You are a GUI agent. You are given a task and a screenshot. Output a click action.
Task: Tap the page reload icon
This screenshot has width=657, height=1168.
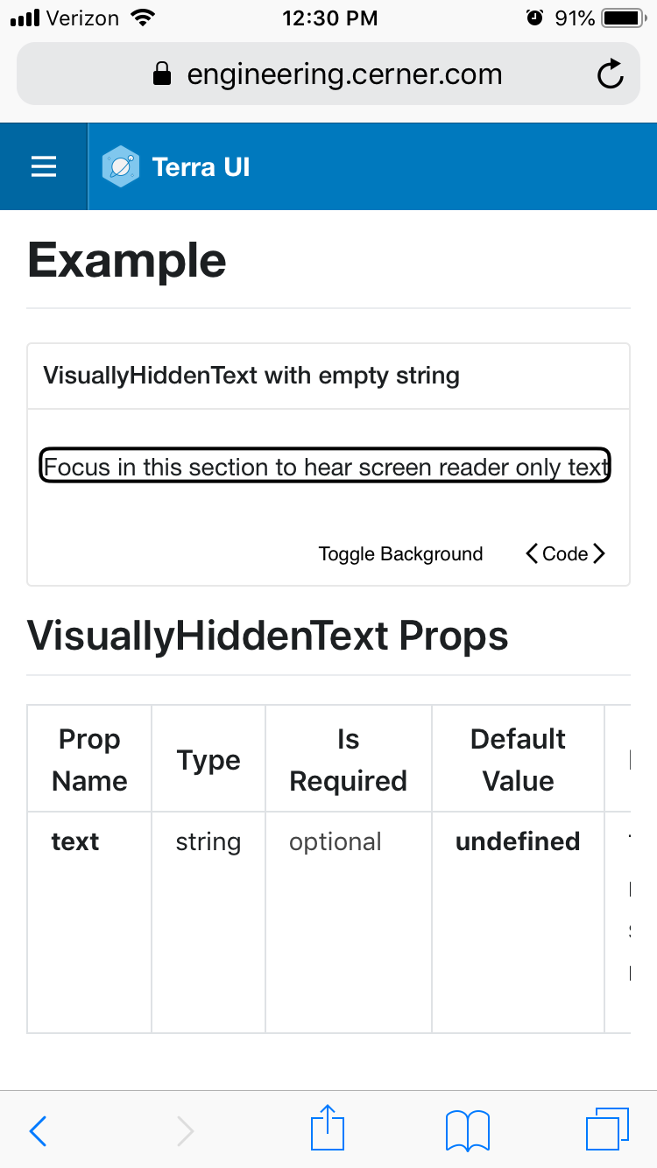610,74
